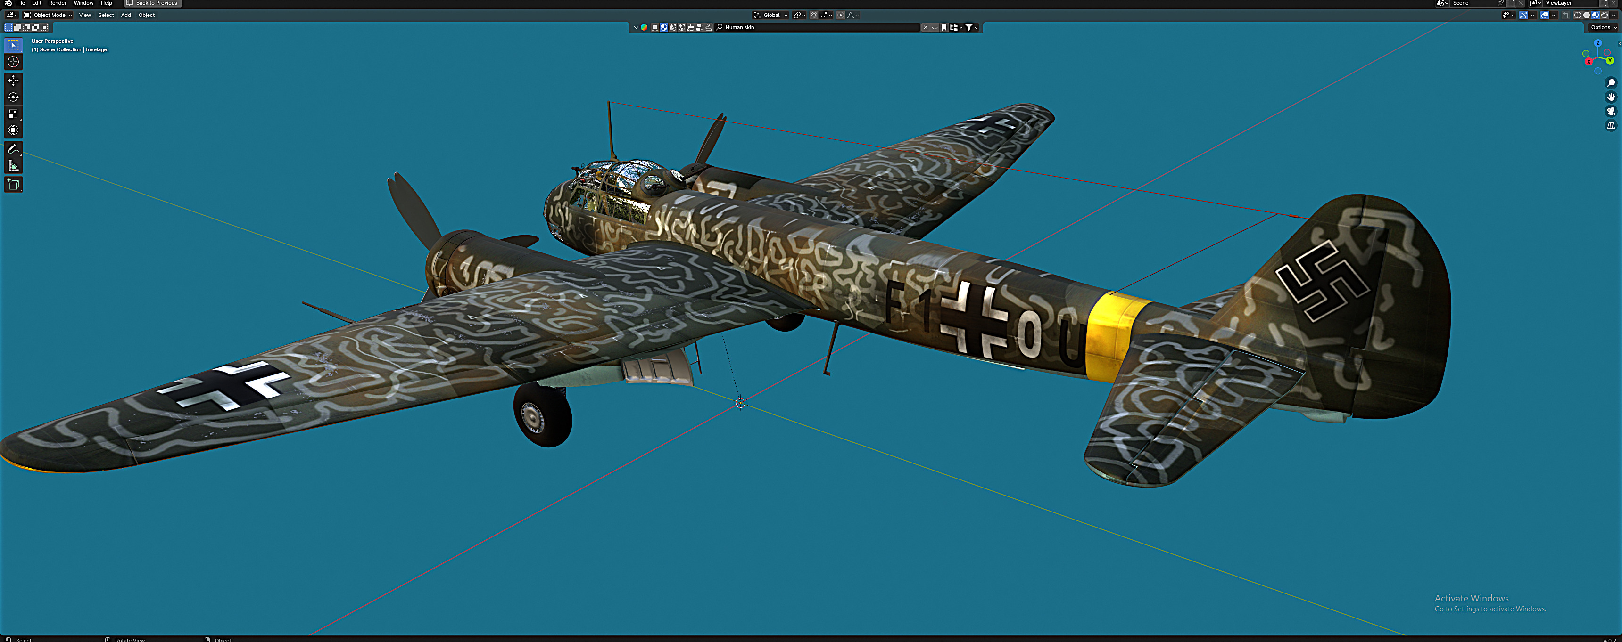Open the editor type dropdown
Viewport: 1622px width, 642px height.
point(12,15)
